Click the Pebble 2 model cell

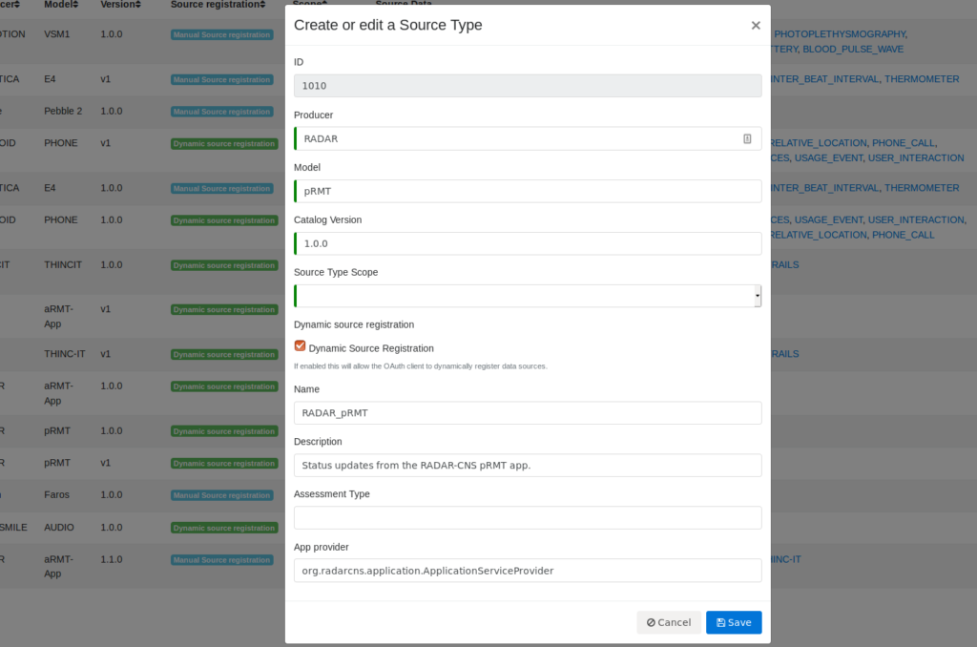pos(63,111)
